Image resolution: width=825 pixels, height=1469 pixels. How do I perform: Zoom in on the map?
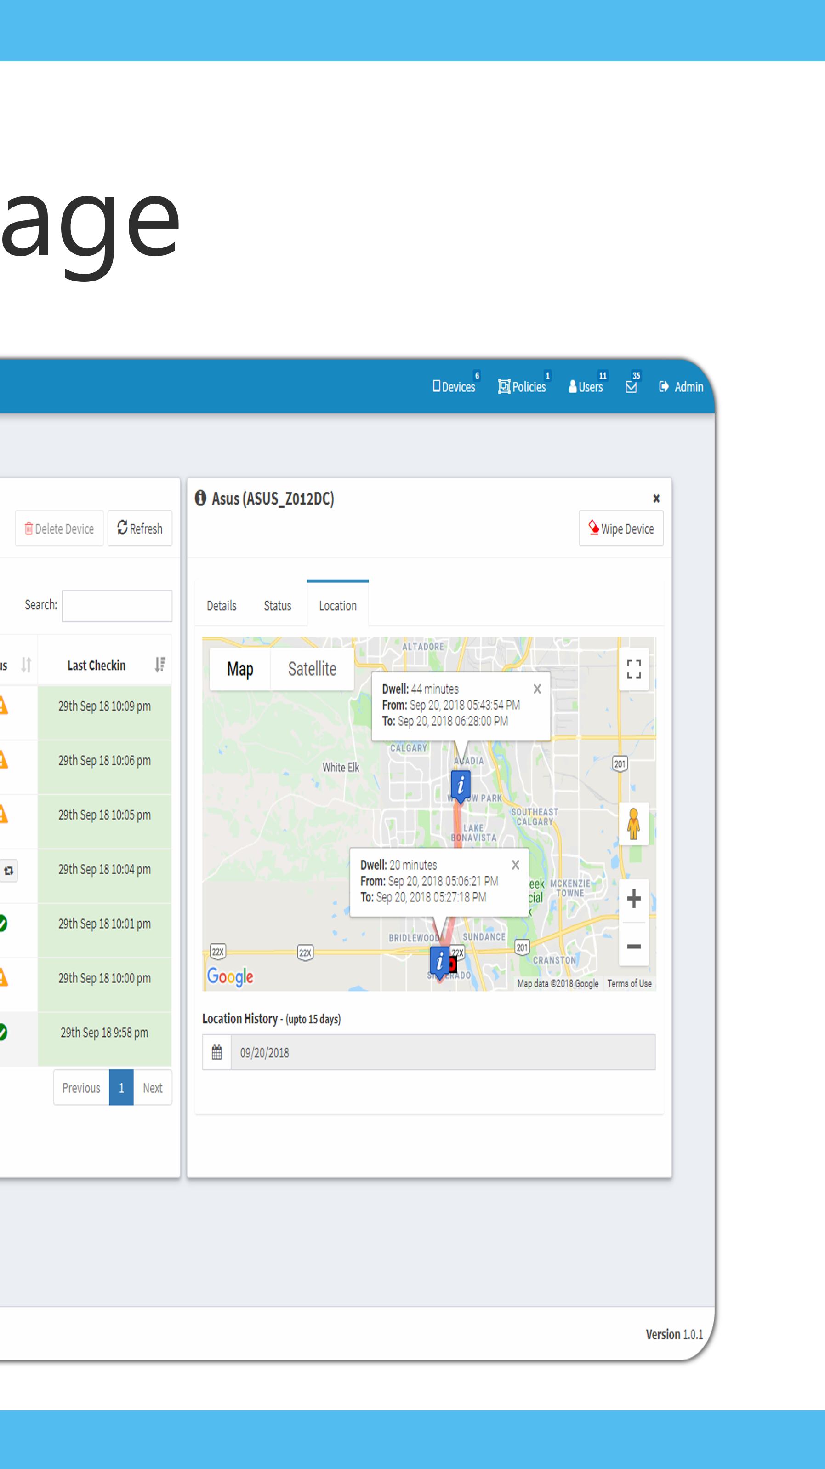633,899
